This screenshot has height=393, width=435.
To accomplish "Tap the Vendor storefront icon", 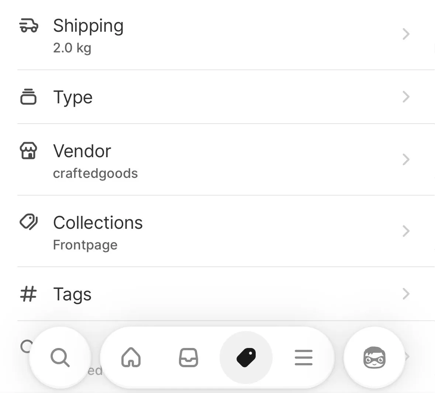I will pos(28,151).
